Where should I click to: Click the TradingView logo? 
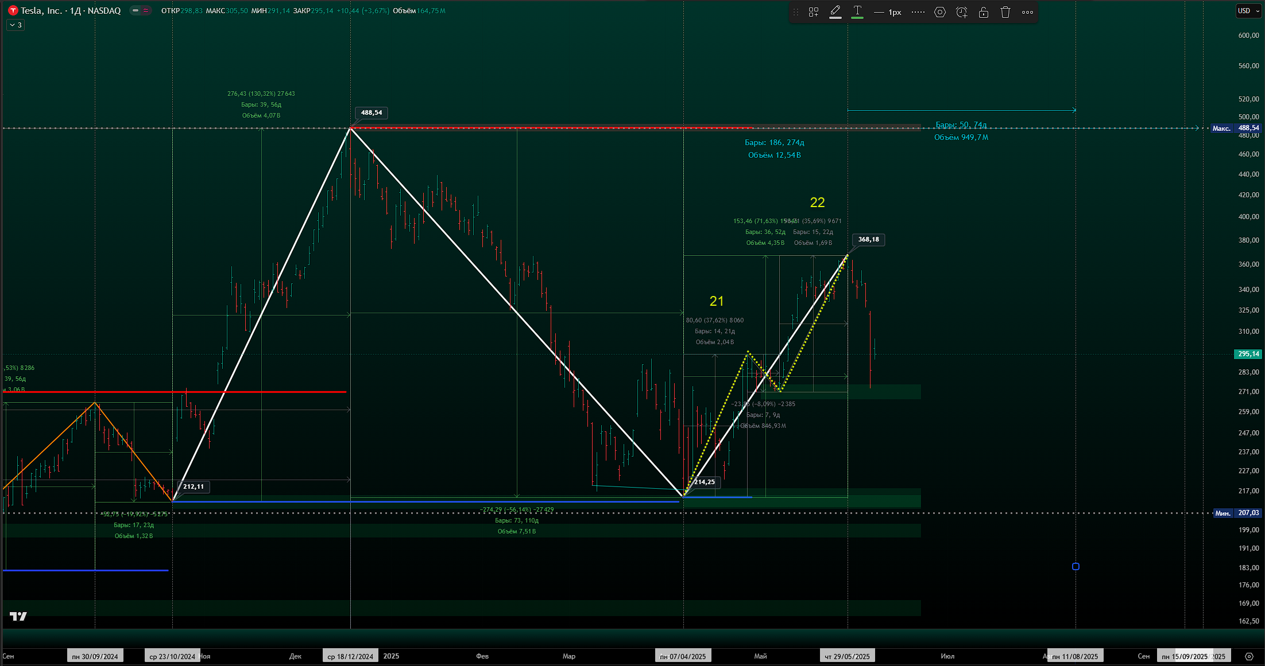[18, 617]
